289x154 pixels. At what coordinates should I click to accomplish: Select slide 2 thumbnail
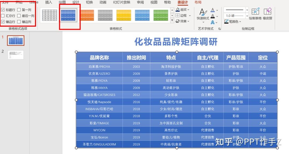point(16,55)
